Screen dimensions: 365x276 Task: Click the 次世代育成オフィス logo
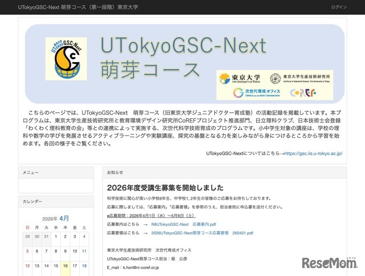256,93
